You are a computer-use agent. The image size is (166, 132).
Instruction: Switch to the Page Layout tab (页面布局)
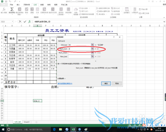(27, 5)
